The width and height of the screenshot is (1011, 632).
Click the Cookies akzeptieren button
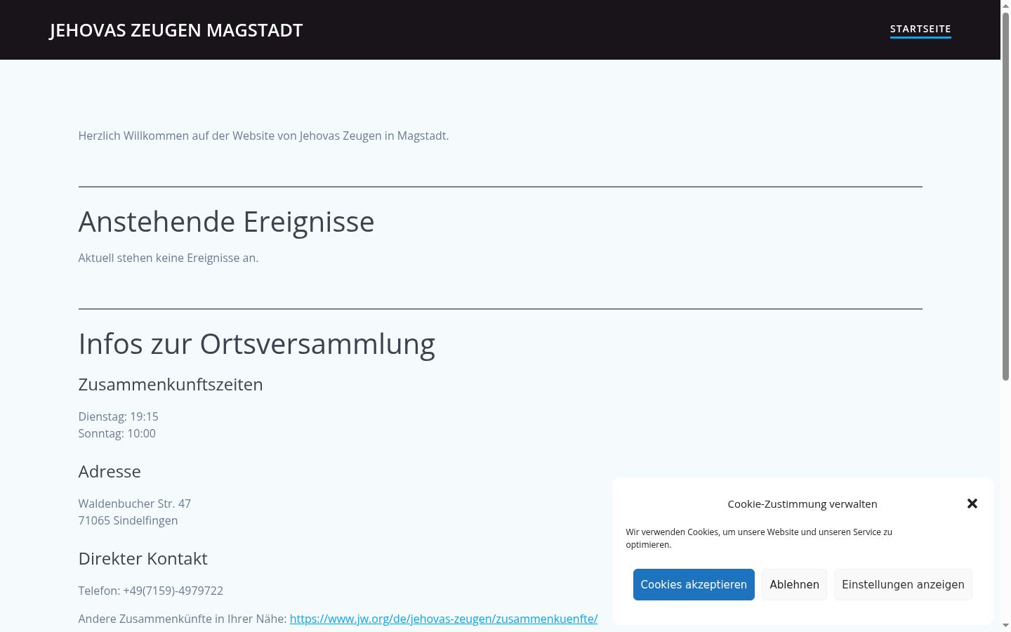point(694,584)
